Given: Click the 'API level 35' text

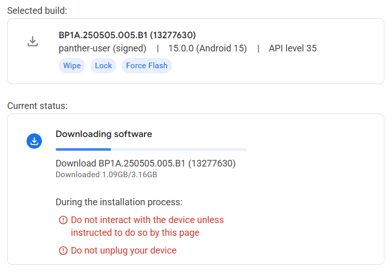Looking at the screenshot, I should [x=293, y=48].
